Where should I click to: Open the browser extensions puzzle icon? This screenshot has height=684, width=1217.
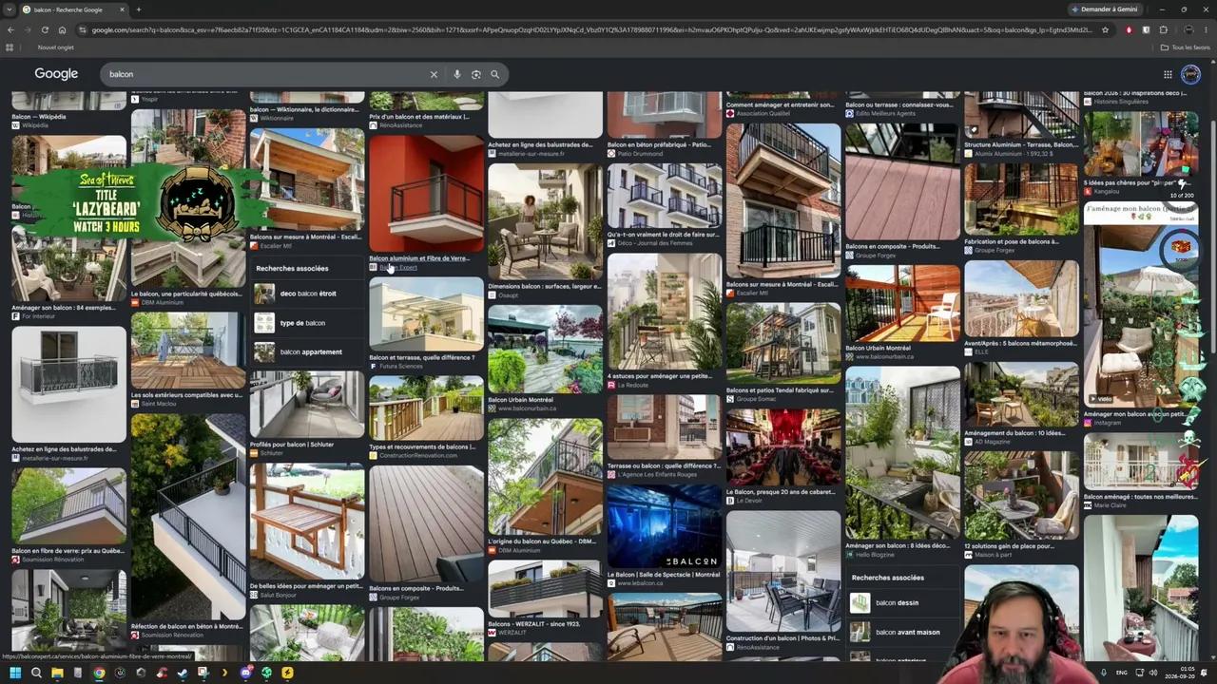[x=1163, y=29]
